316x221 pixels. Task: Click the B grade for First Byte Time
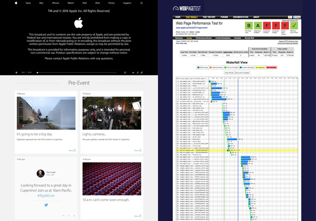click(249, 26)
